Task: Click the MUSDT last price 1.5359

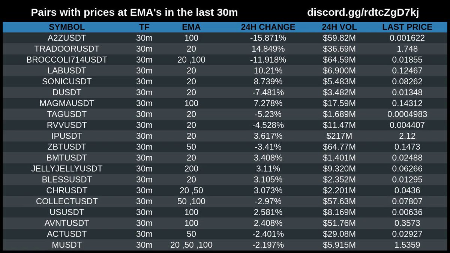Action: click(x=407, y=245)
